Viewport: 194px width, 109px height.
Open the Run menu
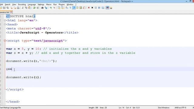(x=55, y=5)
